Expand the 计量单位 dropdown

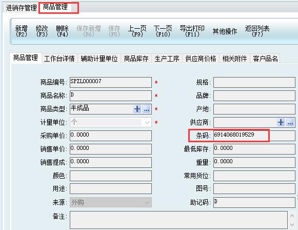[x=147, y=122]
